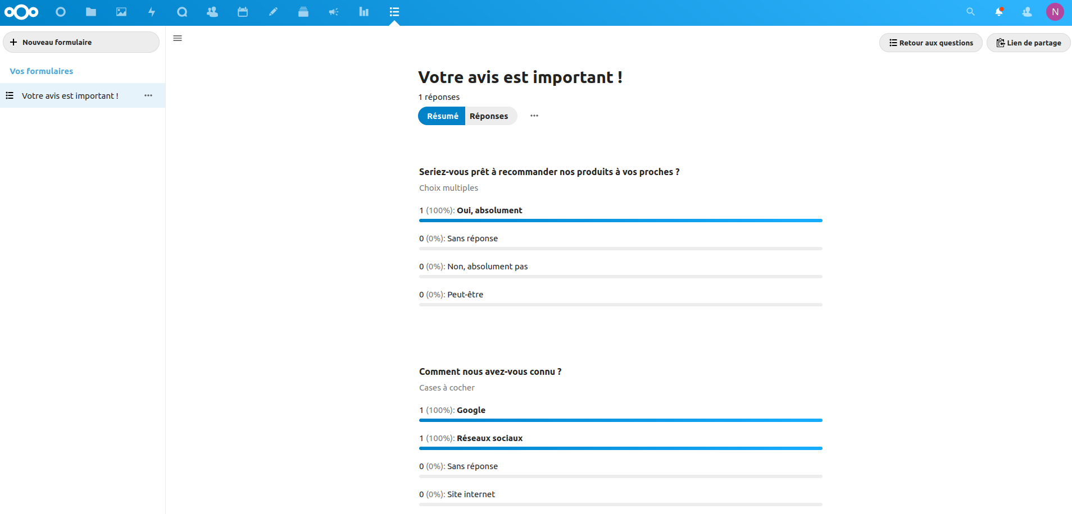The image size is (1072, 514).
Task: Select the Résumé tab
Action: coord(442,116)
